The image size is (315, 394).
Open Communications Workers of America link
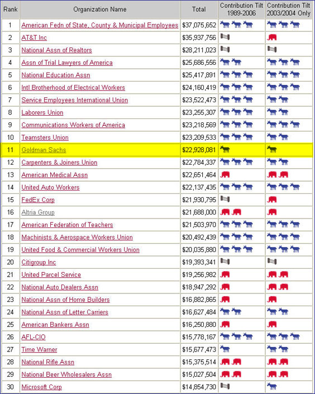73,125
